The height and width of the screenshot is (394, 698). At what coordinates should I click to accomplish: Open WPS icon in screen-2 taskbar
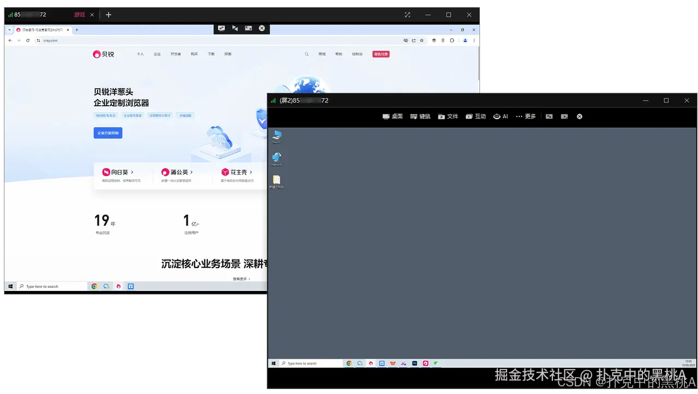coord(393,363)
